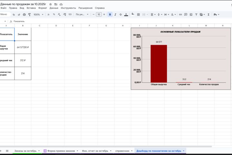232x155 pixels.
Task: Open the Формат menu
Action: [x=43, y=8]
